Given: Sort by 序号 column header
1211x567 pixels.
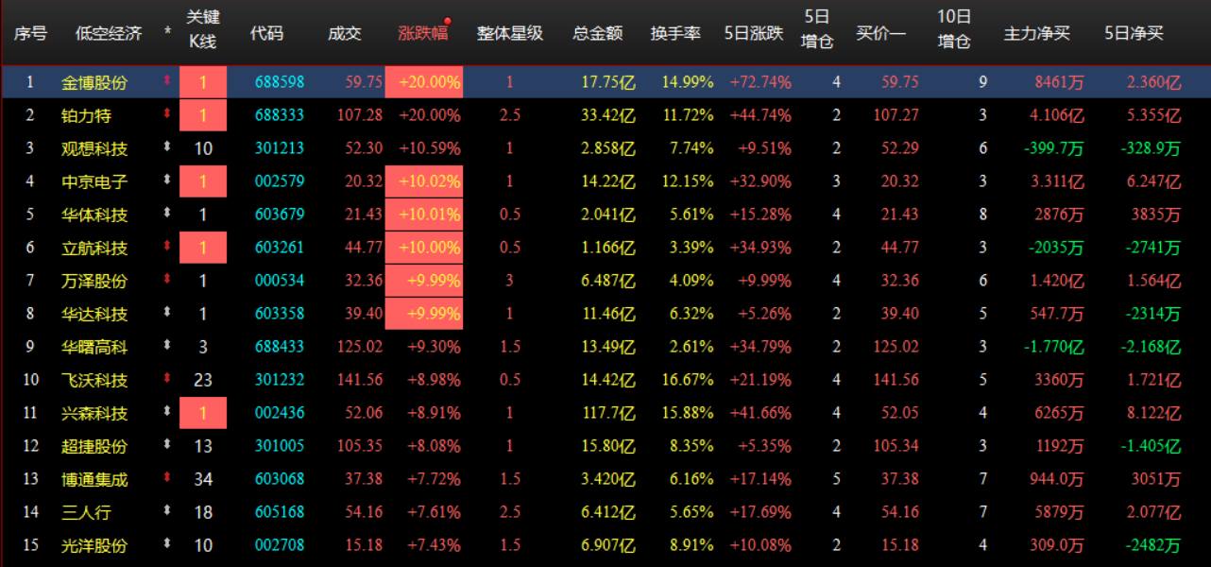Looking at the screenshot, I should coord(30,33).
